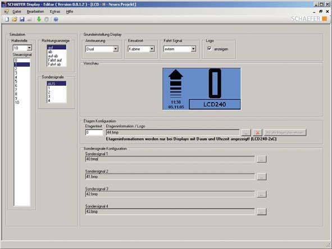Select '8' in the Steuersignal list
Viewport: 332px width, 249px height.
[x=22, y=94]
